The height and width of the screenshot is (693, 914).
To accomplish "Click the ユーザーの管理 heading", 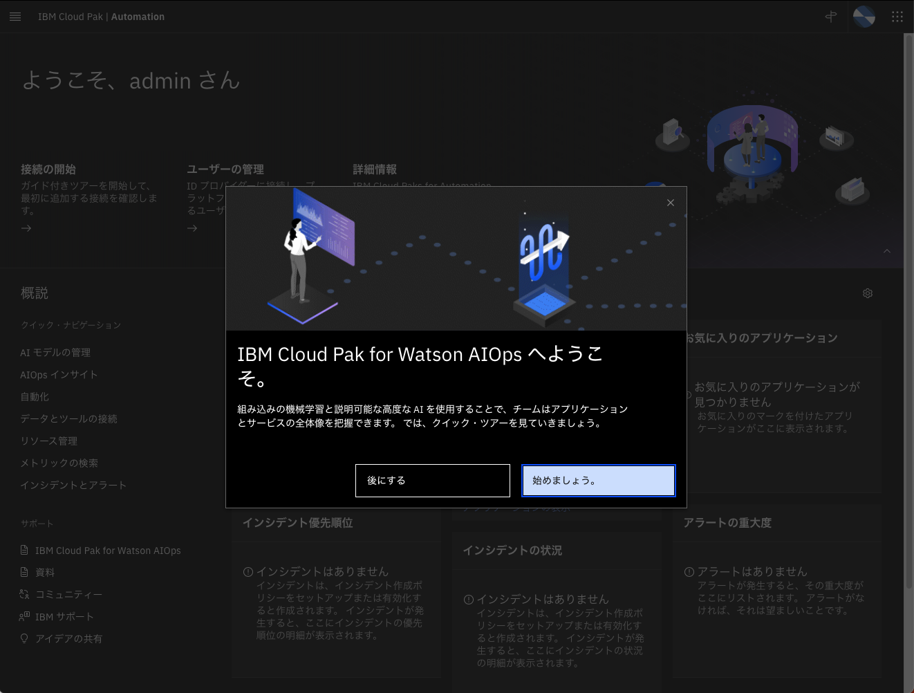I will pyautogui.click(x=225, y=169).
